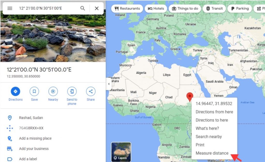Click the blue Directions icon
The image size is (265, 162).
[15, 91]
